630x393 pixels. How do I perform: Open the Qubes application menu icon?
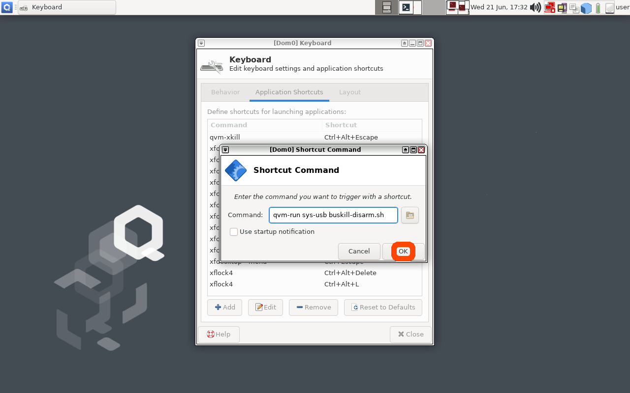[7, 7]
